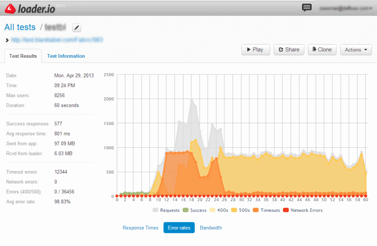Switch to the Bandwidth chart
The image size is (377, 246).
tap(211, 228)
